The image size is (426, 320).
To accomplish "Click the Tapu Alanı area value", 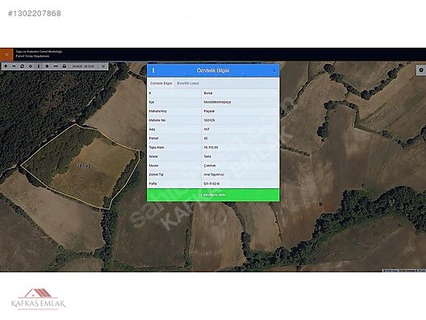I will (211, 148).
